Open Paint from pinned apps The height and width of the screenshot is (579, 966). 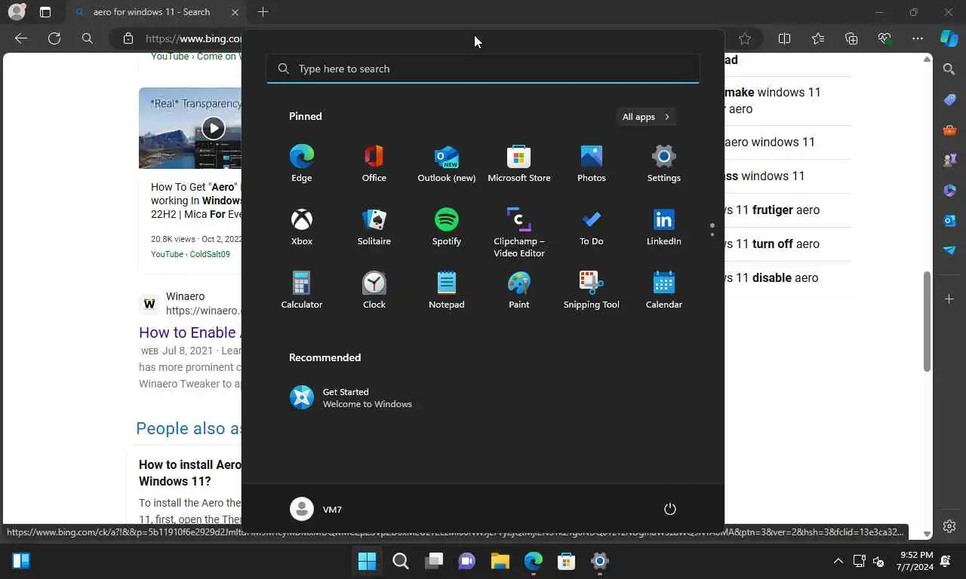(519, 290)
